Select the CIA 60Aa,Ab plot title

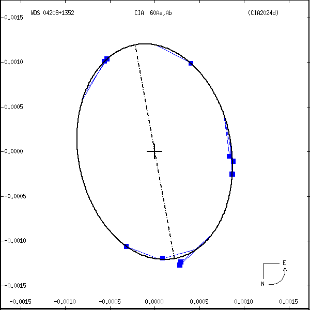153,13
